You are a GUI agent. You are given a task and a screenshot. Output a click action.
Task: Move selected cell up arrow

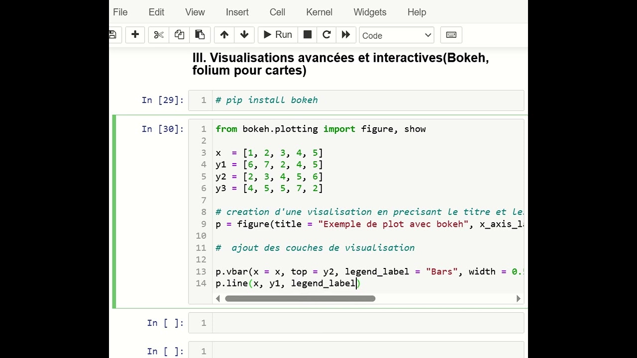click(224, 35)
